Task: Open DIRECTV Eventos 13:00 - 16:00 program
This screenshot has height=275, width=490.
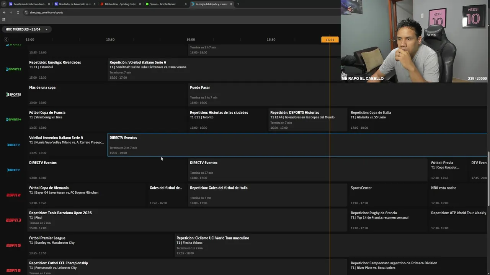Action: (x=107, y=170)
